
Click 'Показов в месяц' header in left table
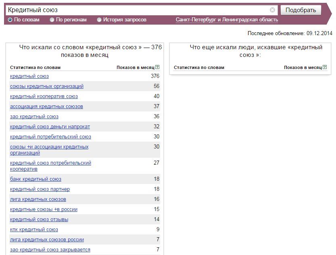[136, 67]
